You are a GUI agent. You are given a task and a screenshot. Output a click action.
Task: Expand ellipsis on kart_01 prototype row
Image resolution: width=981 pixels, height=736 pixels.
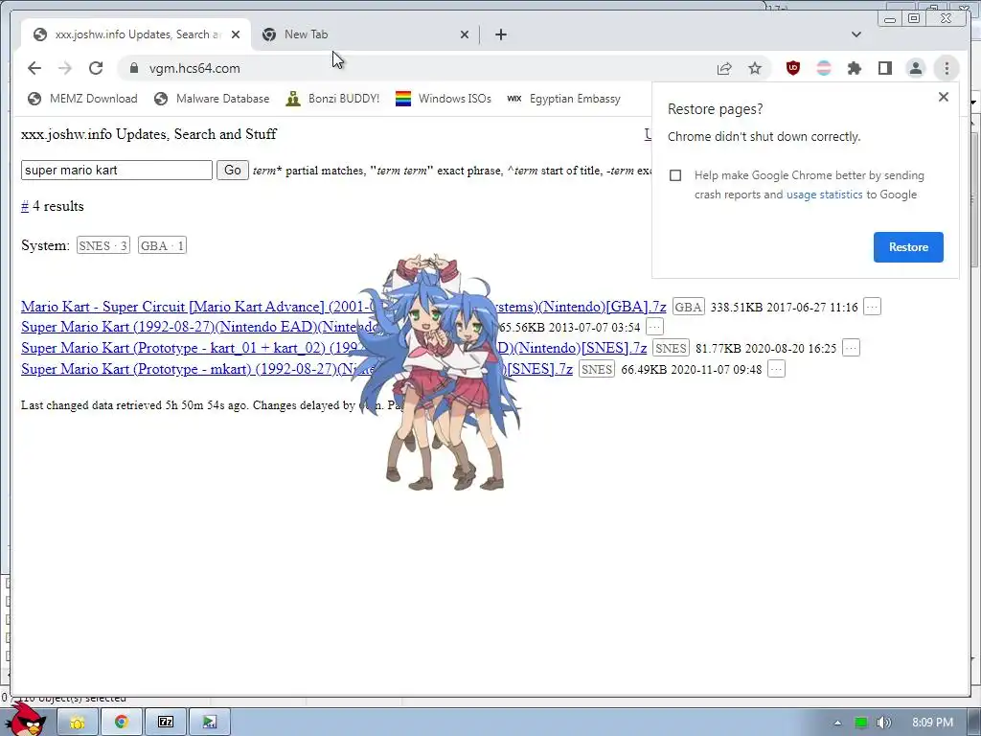point(851,348)
